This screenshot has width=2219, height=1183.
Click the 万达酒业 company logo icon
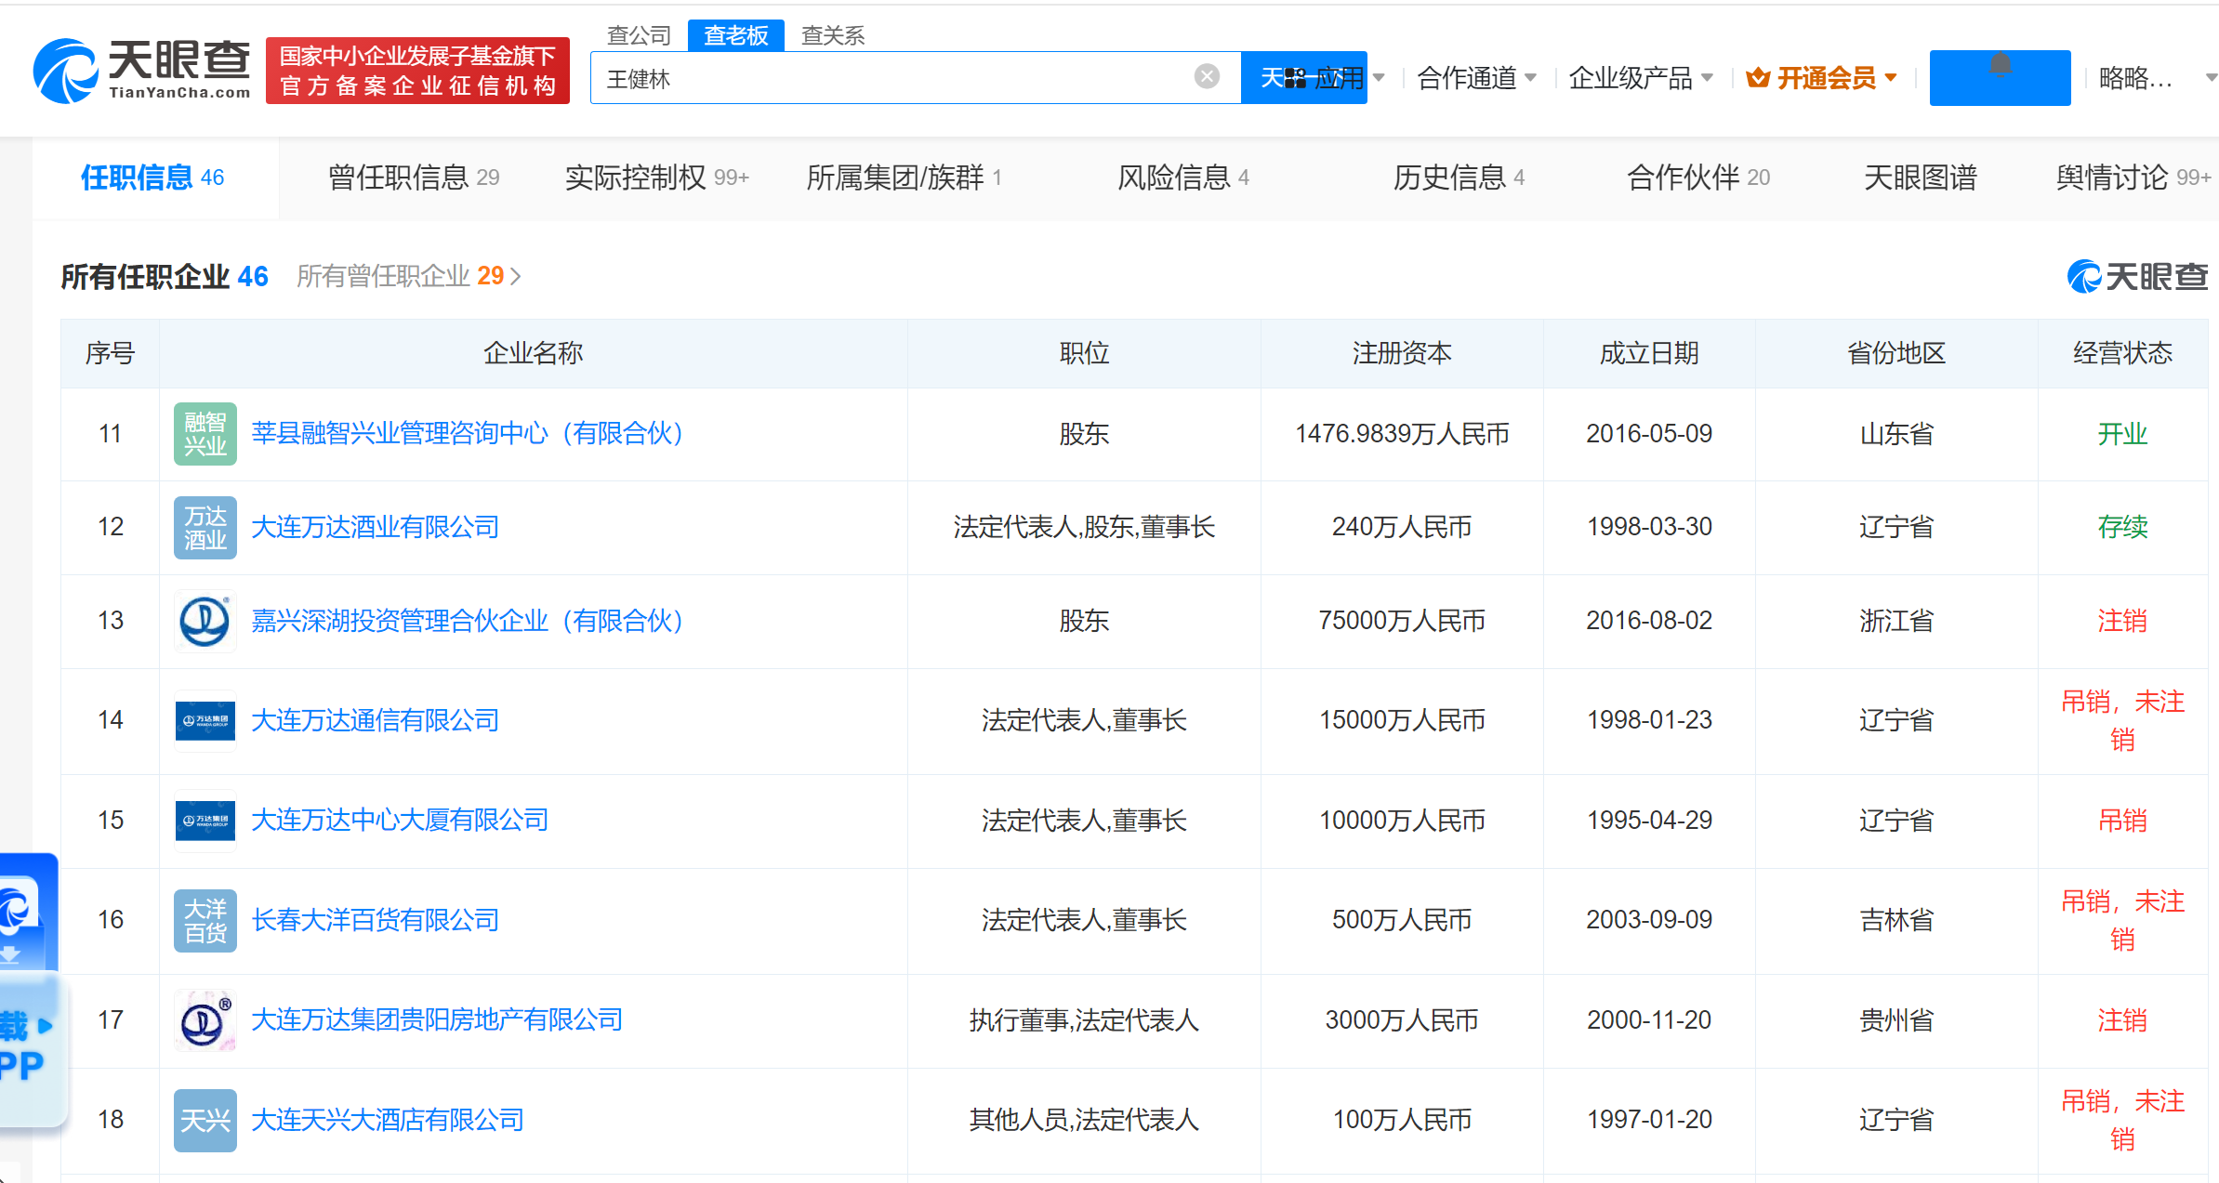click(x=205, y=528)
